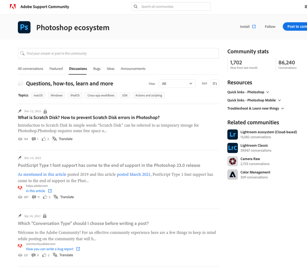The width and height of the screenshot is (307, 268).
Task: Click the Adobe logo icon
Action: click(x=13, y=6)
